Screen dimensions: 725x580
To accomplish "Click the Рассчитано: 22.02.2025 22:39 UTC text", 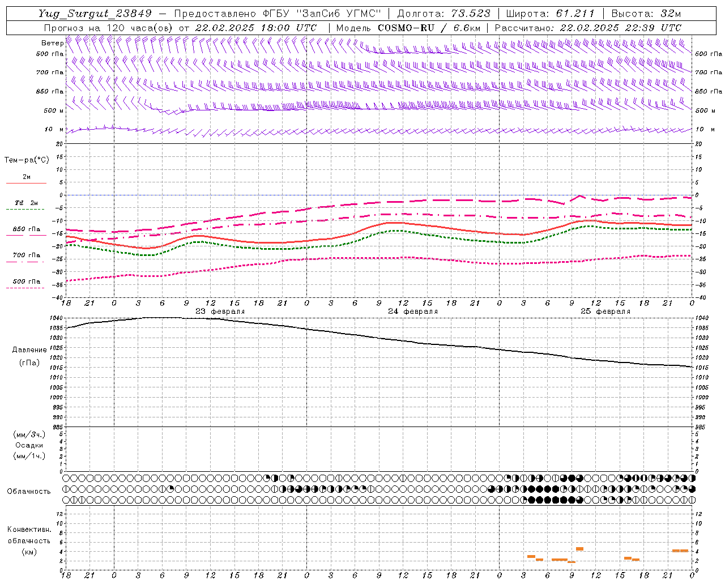I will (x=588, y=28).
